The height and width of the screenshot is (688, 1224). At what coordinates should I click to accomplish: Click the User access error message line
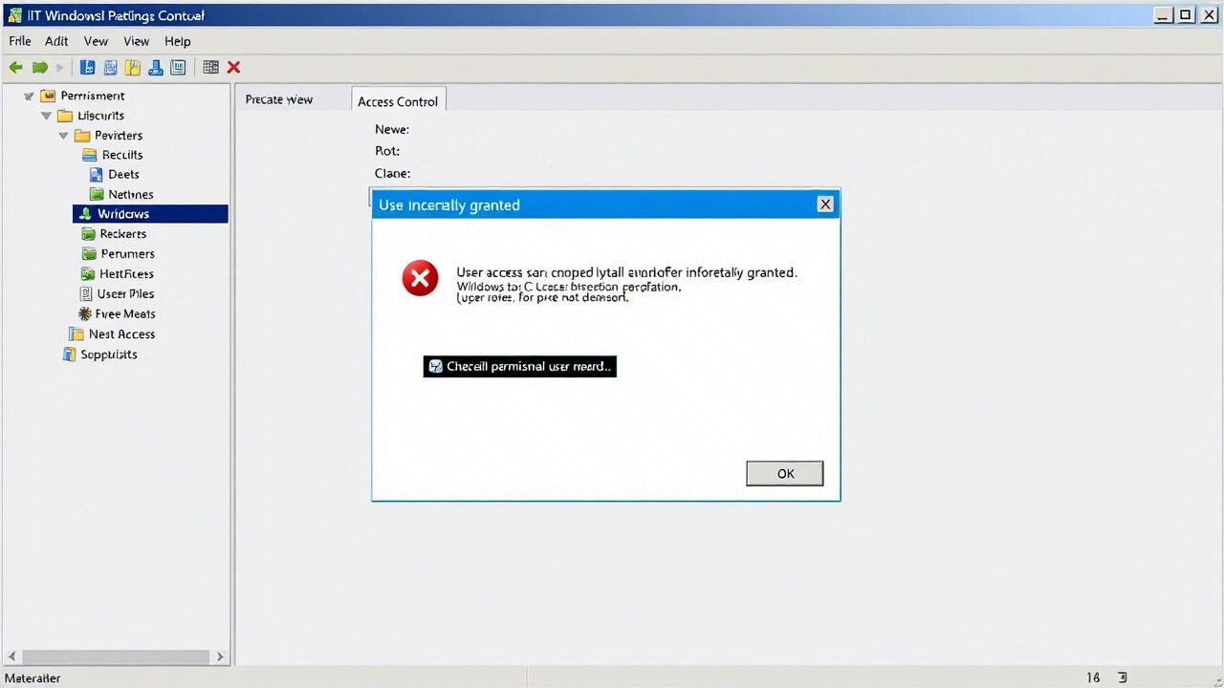(x=626, y=272)
